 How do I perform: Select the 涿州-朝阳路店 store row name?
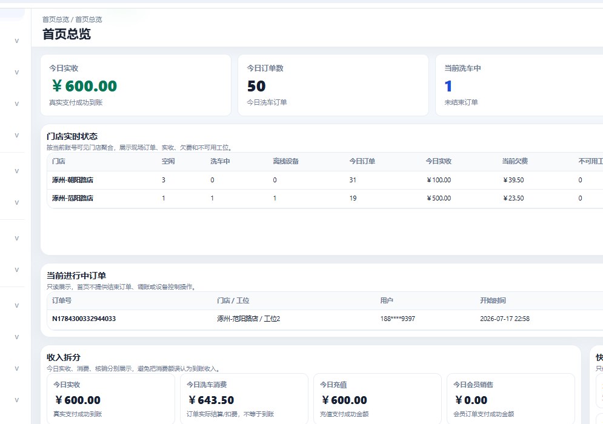pos(73,180)
